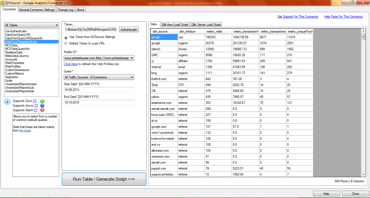The width and height of the screenshot is (370, 198).
Task: Click the Start Date input field
Action: coord(99,90)
